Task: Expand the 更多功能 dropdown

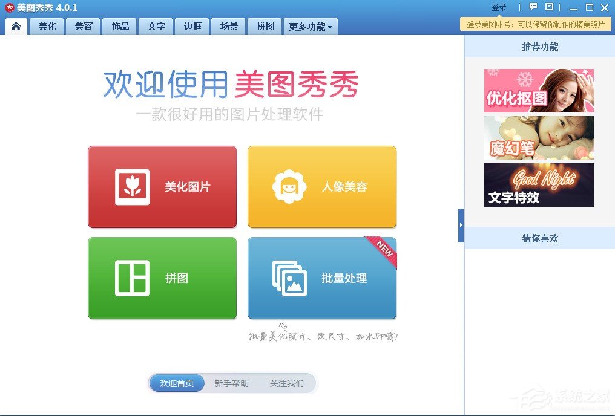Action: point(310,26)
